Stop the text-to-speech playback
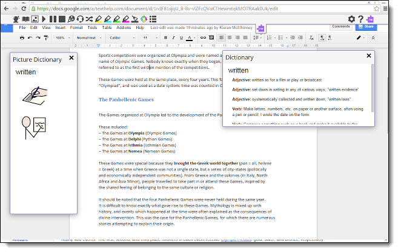 [62, 19]
